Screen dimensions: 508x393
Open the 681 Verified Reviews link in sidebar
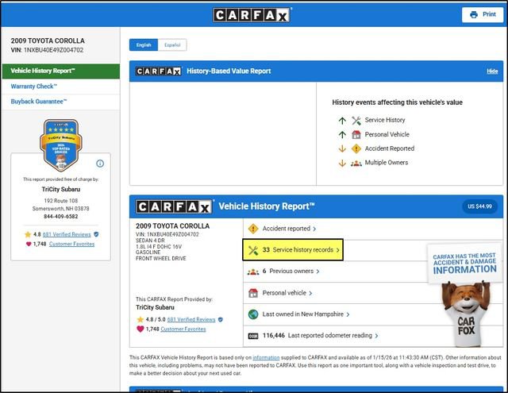point(66,235)
